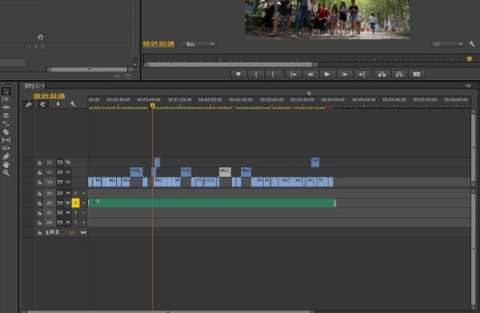The height and width of the screenshot is (313, 480).
Task: Export frame with camera icon
Action: [x=417, y=74]
